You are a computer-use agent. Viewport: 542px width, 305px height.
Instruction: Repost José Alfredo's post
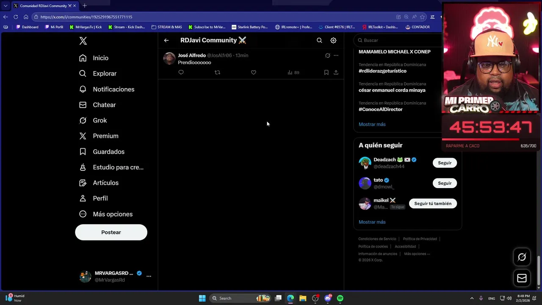click(x=217, y=72)
